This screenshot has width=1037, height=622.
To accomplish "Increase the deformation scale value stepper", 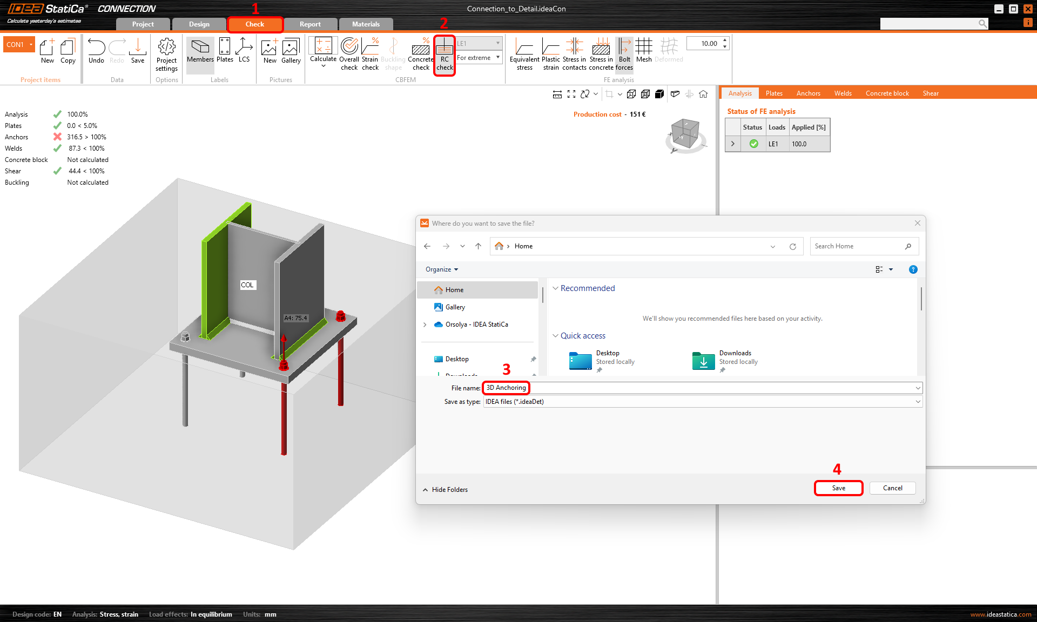I will point(725,40).
